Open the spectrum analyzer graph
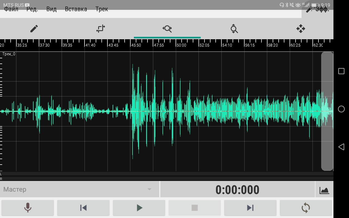 pos(324,190)
